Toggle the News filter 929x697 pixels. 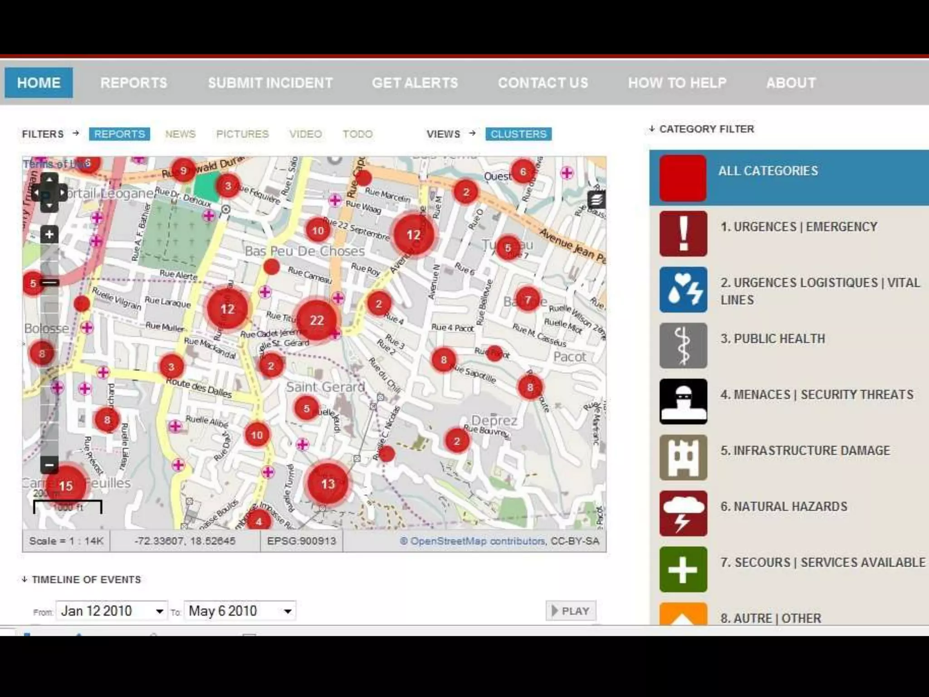point(180,134)
